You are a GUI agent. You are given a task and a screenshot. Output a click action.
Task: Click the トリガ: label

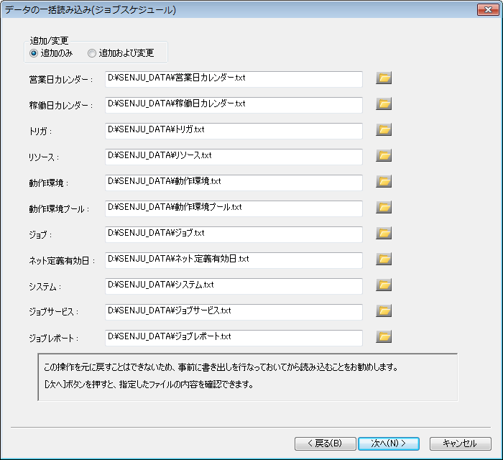click(x=40, y=132)
